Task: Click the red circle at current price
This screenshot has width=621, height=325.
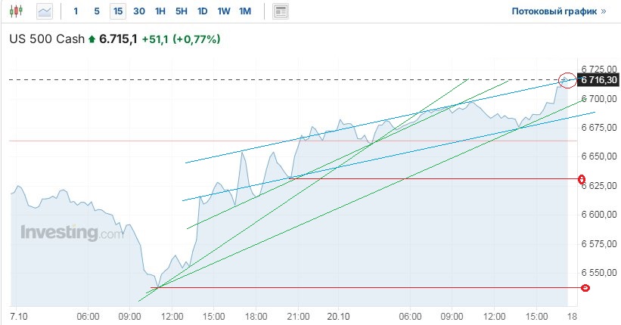Action: (x=567, y=79)
